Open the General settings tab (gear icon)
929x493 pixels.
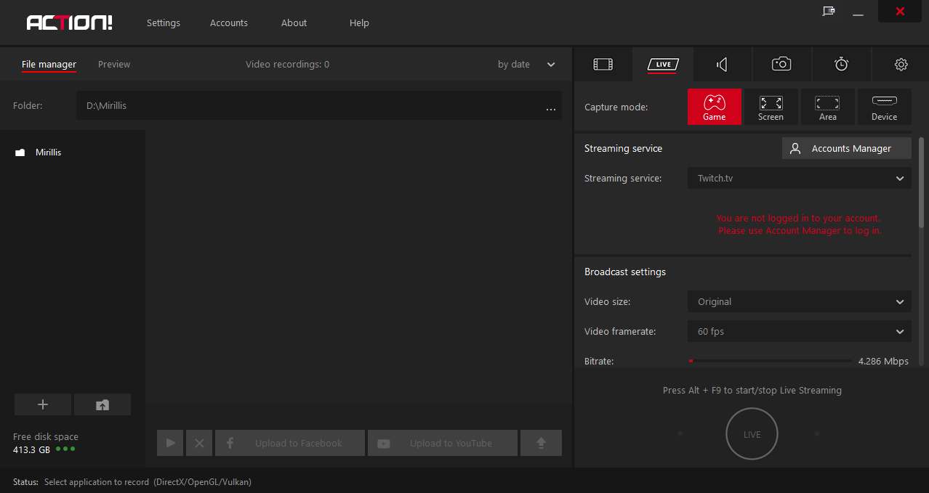click(x=901, y=65)
